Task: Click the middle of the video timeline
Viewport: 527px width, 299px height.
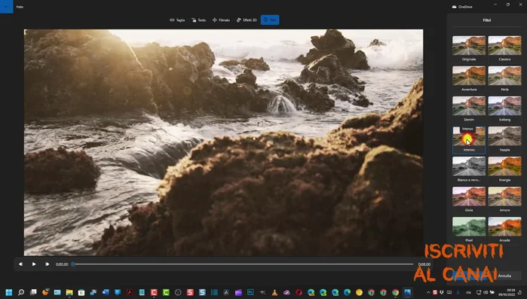Action: click(243, 264)
